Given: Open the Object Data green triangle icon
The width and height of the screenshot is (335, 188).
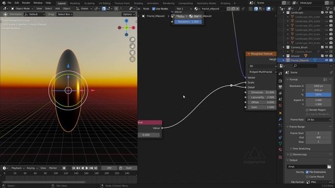Looking at the screenshot, I should (281, 144).
